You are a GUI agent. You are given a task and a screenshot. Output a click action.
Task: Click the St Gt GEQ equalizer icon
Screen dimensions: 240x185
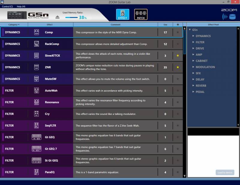[36, 160]
